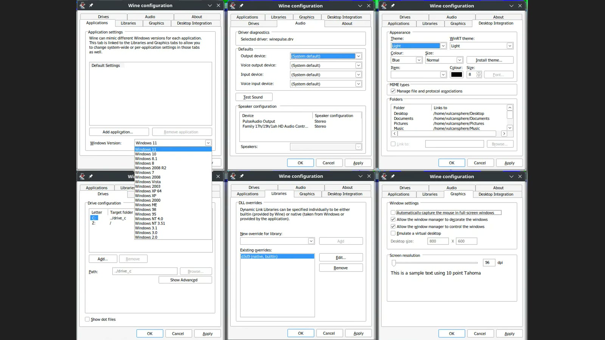Click the black Colour swatch
The image size is (605, 340).
click(x=456, y=75)
